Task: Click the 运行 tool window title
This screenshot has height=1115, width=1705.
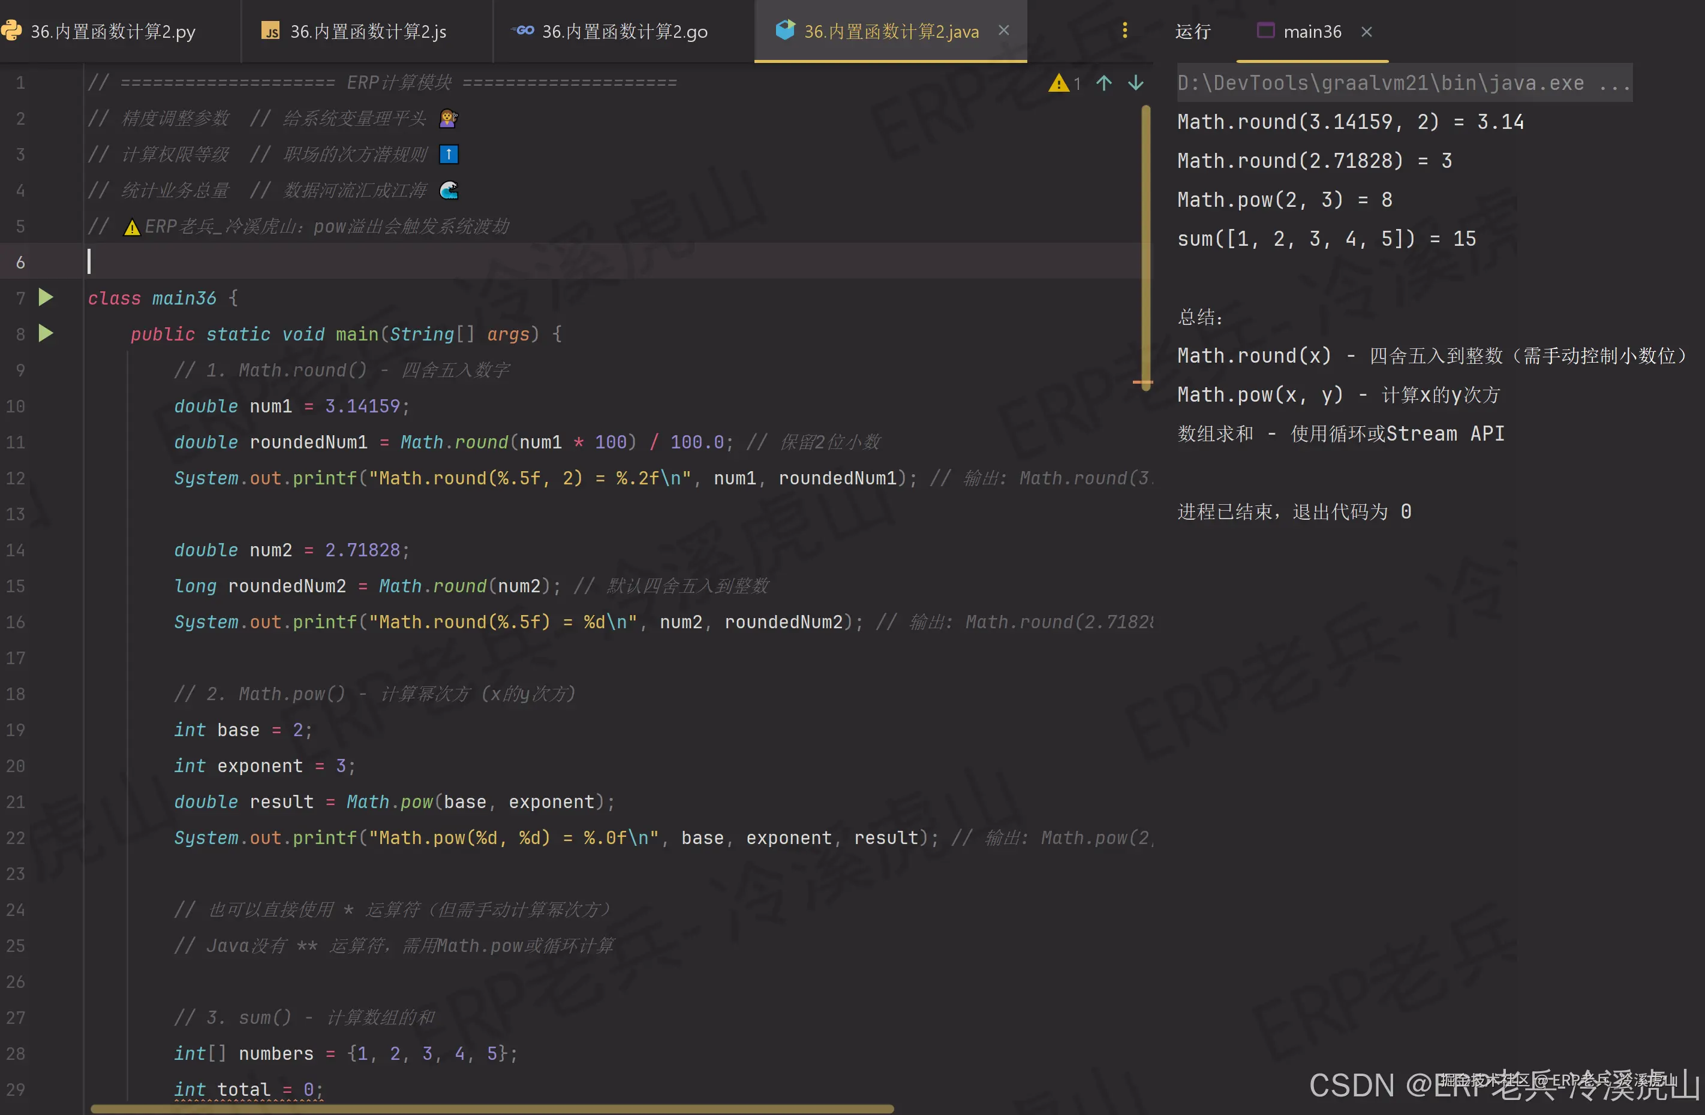Action: [x=1193, y=32]
